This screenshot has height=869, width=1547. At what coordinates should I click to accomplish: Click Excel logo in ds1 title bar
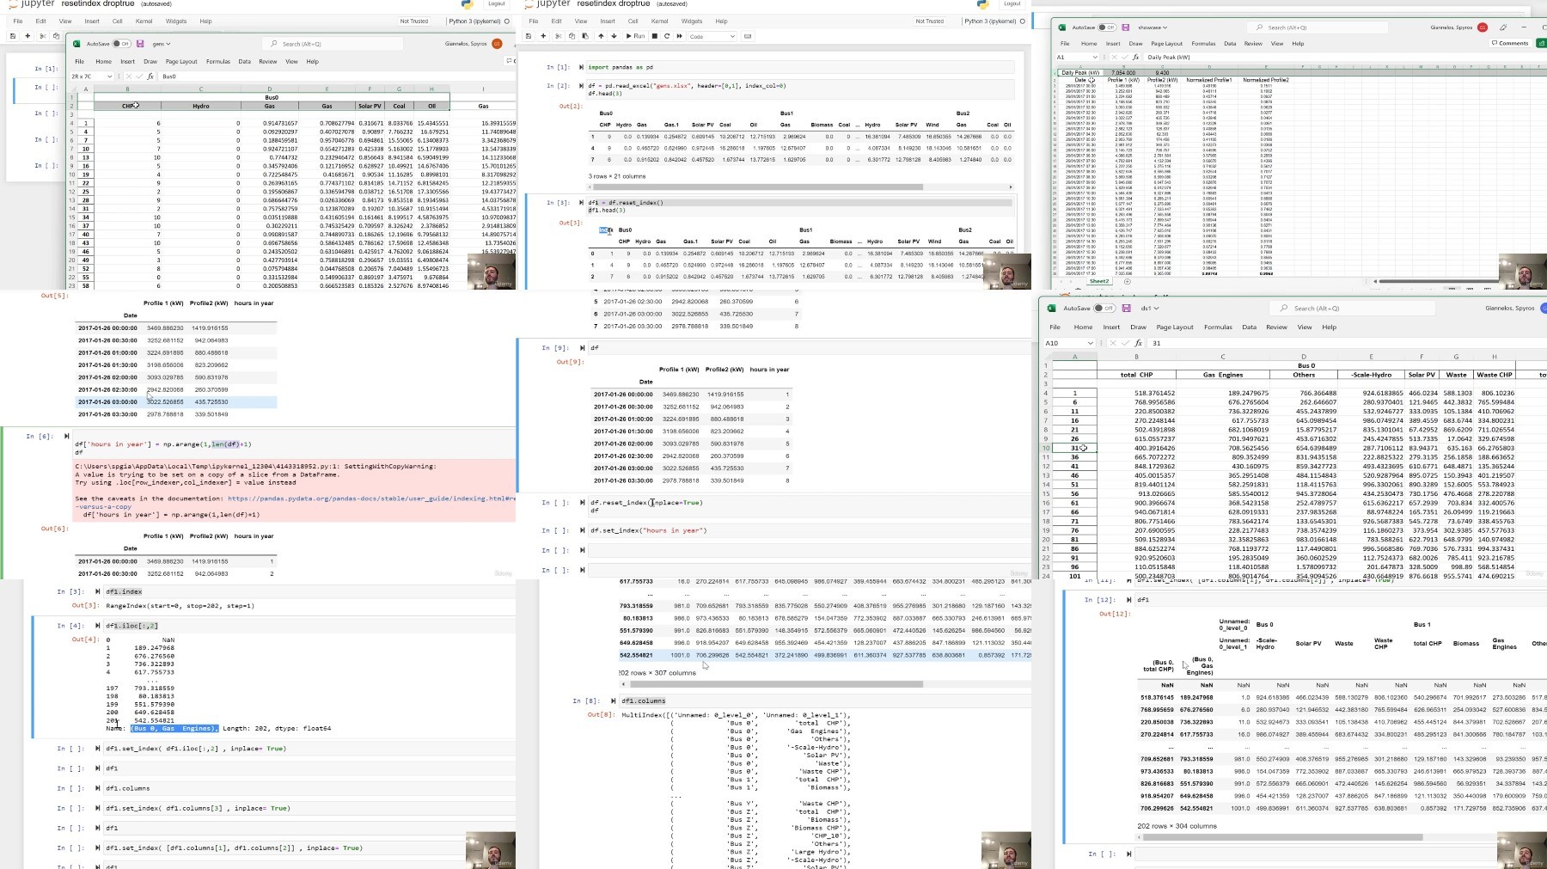pyautogui.click(x=1051, y=308)
